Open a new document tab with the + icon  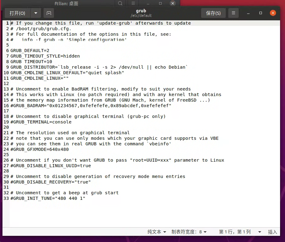[48, 13]
